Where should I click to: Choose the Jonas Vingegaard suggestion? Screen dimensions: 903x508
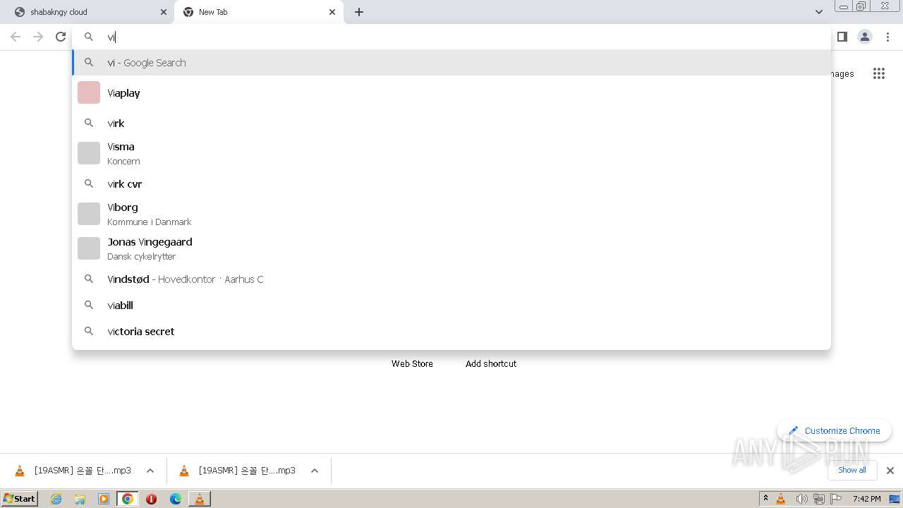point(451,248)
